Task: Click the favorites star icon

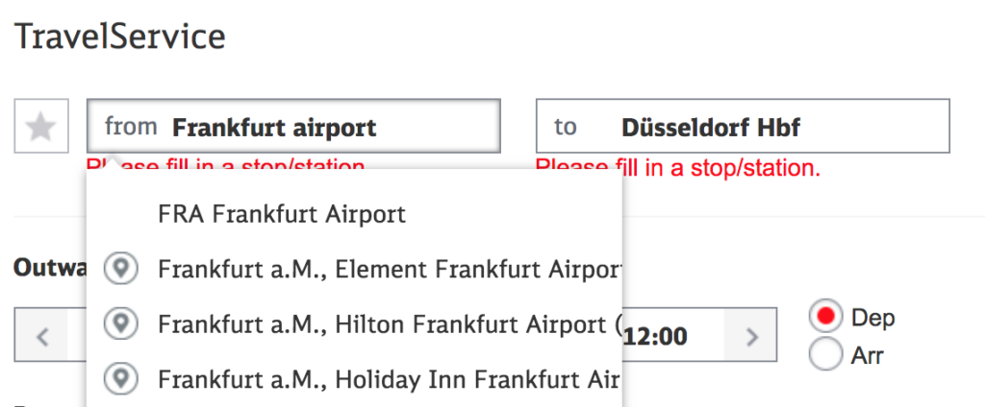Action: click(x=41, y=126)
